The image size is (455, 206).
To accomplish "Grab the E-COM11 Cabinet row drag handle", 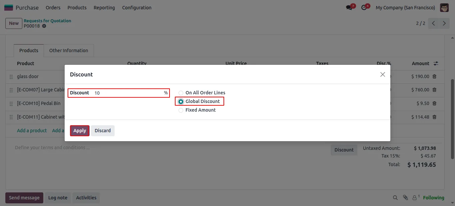I will tap(11, 117).
